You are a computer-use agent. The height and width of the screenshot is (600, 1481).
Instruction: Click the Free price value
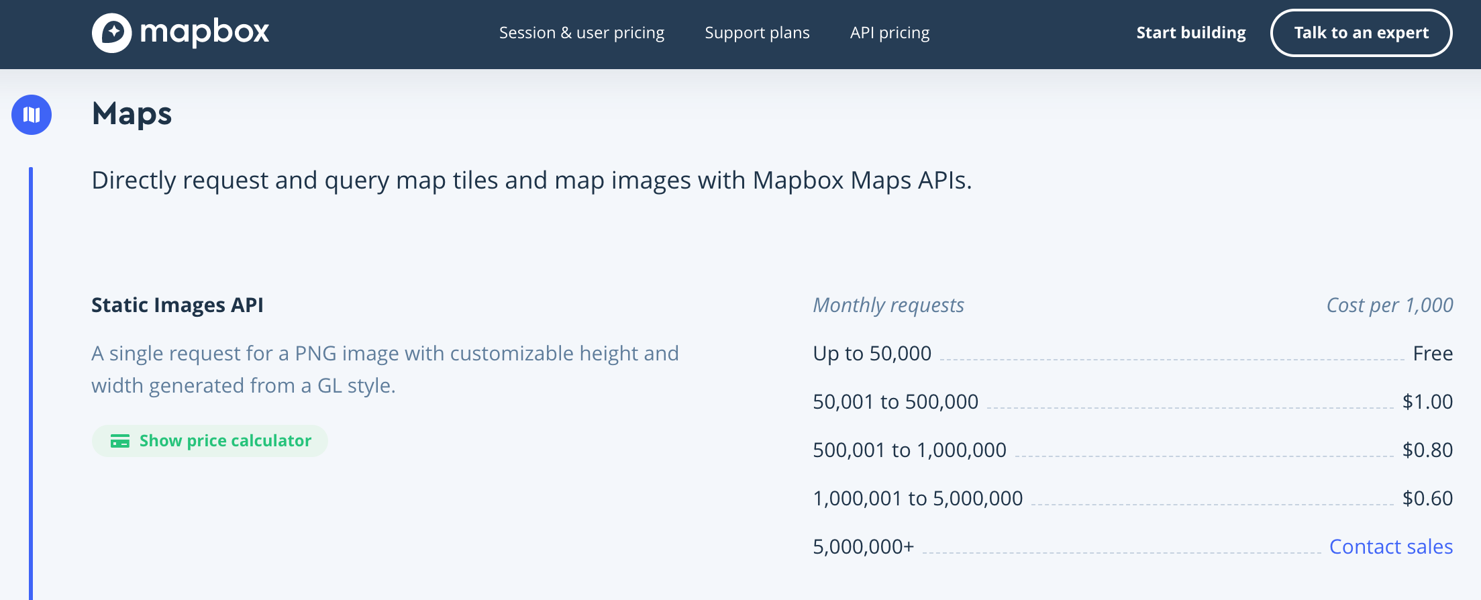(1433, 353)
